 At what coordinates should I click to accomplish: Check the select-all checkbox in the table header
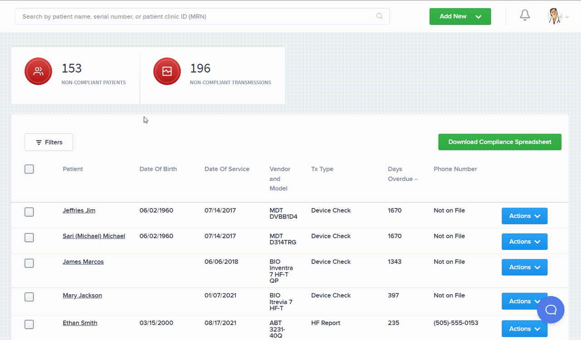click(x=29, y=169)
